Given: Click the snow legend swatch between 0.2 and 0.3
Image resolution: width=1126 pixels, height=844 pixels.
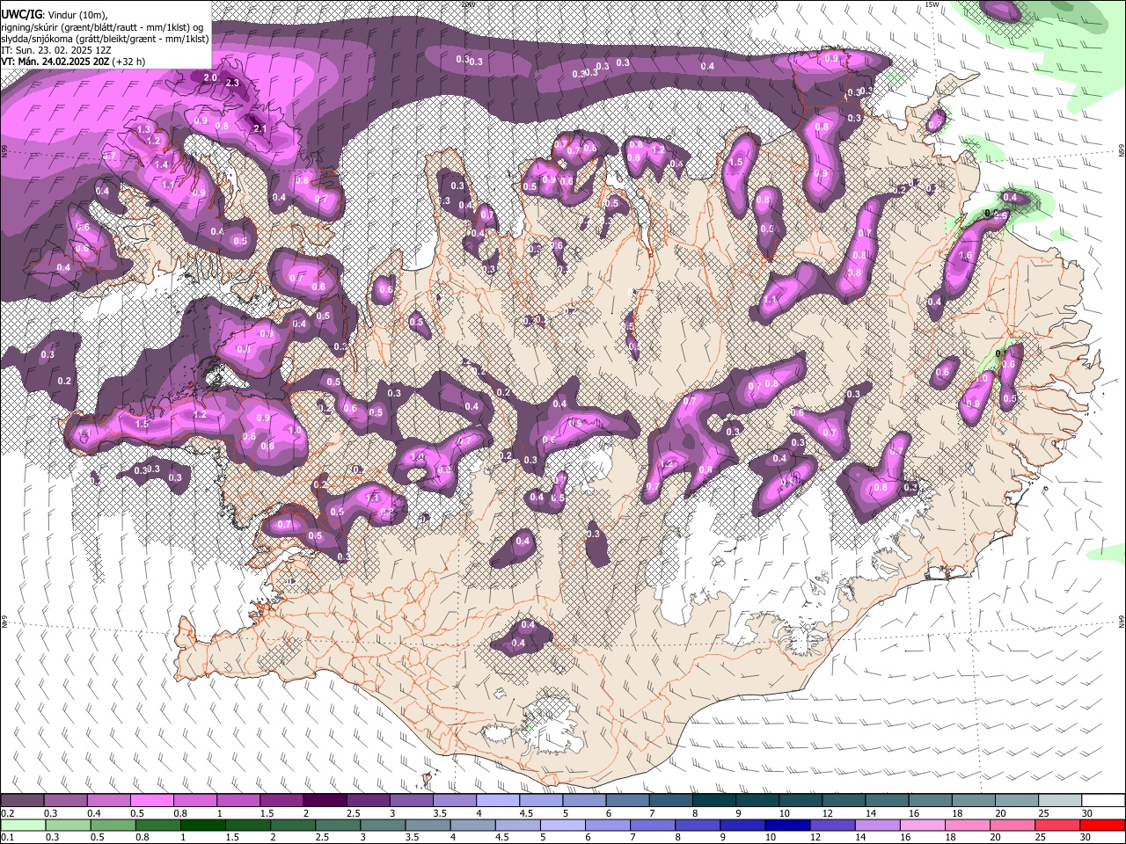Looking at the screenshot, I should click(23, 801).
